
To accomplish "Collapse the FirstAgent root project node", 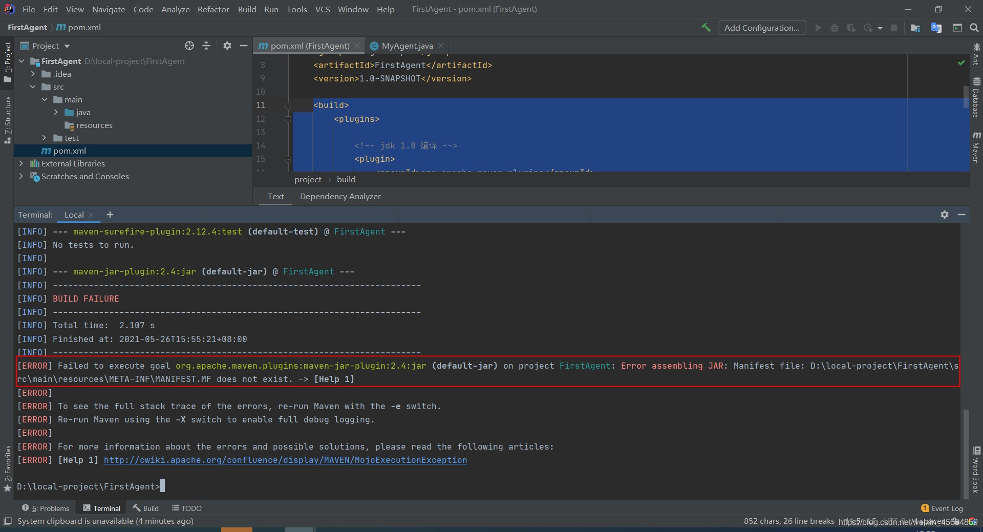I will pyautogui.click(x=22, y=61).
